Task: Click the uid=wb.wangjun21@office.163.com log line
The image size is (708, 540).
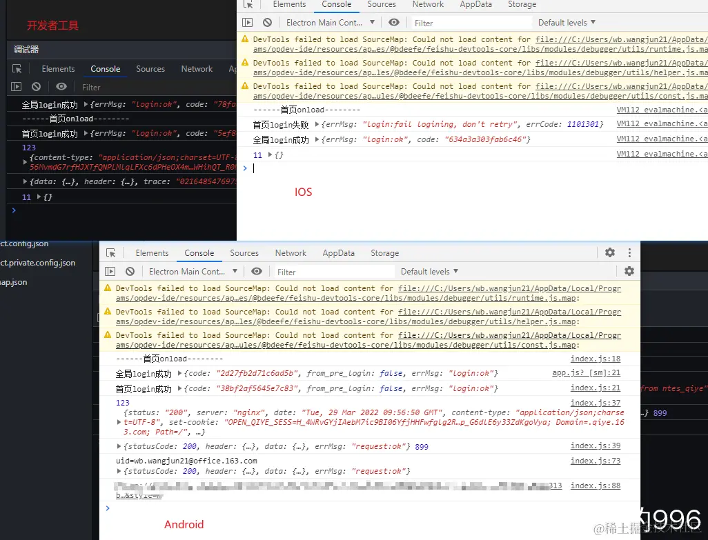Action: click(x=186, y=461)
